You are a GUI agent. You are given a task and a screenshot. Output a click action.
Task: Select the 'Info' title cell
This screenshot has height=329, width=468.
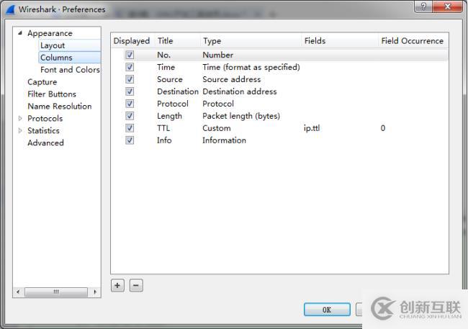click(164, 140)
